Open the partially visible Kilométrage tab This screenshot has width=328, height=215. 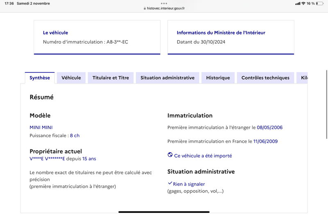pos(302,78)
